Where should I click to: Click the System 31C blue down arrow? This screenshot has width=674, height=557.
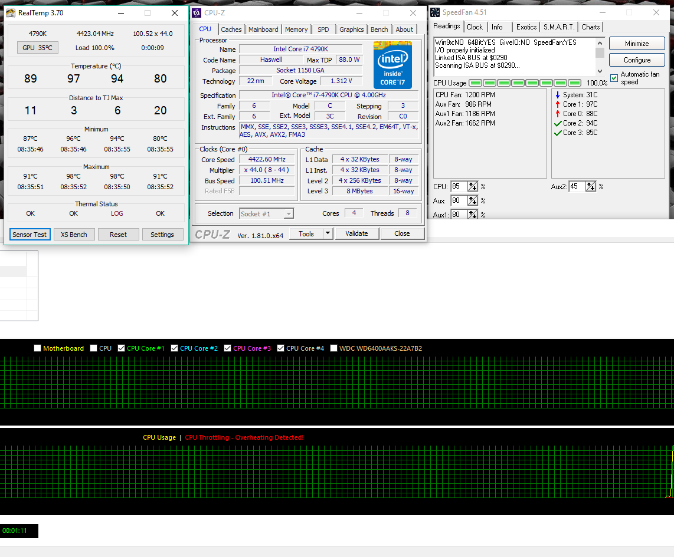(x=558, y=95)
